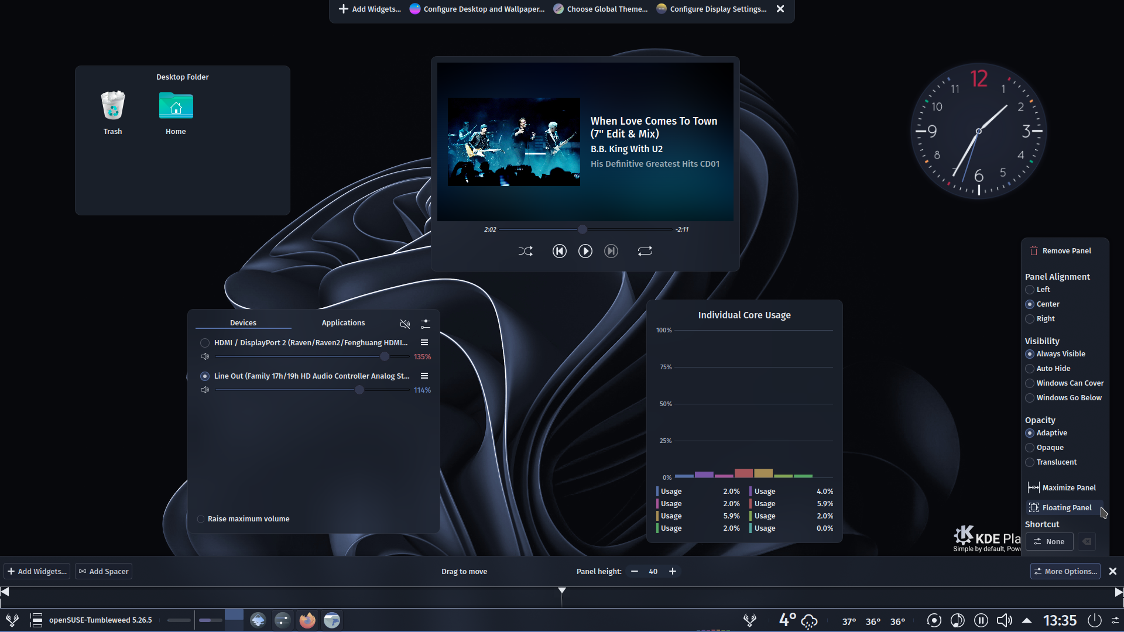Expand hidden system tray icons arrow
Image resolution: width=1124 pixels, height=632 pixels.
click(1027, 620)
